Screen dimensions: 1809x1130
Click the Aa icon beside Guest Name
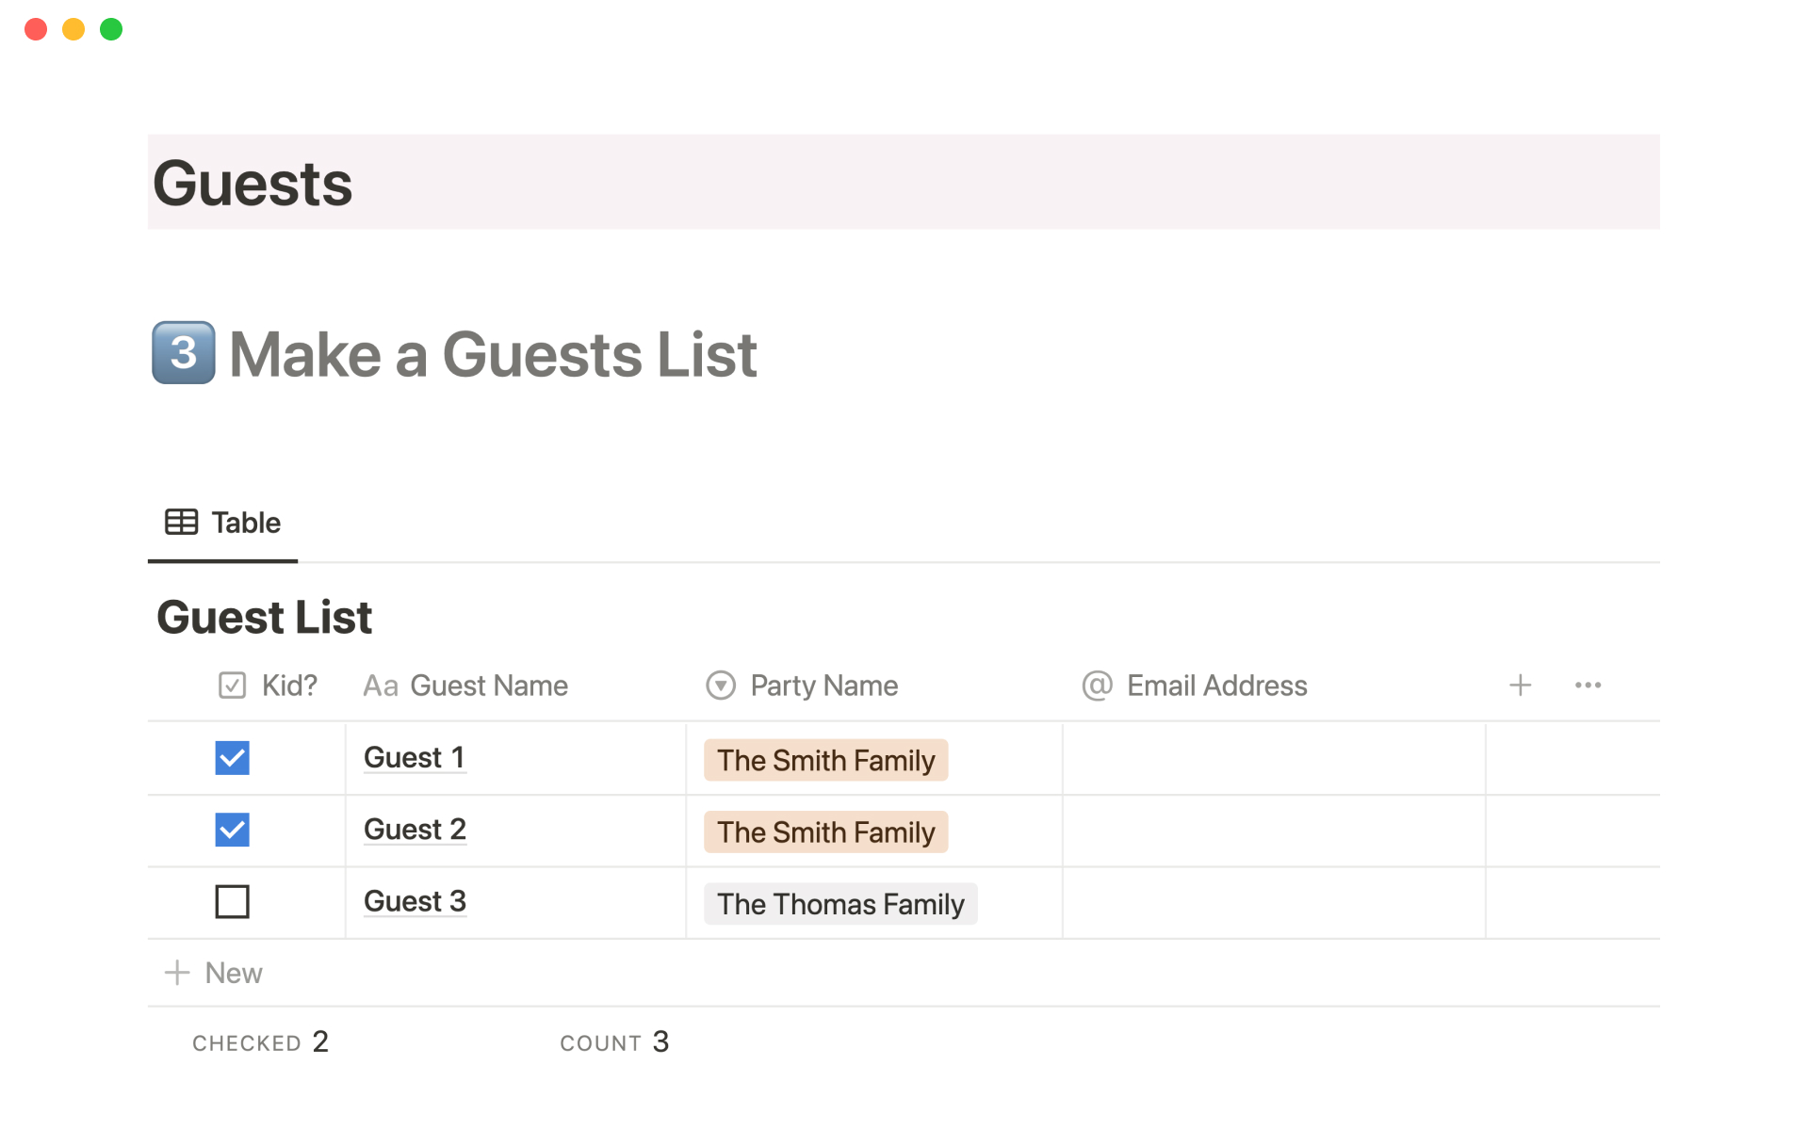click(x=381, y=686)
